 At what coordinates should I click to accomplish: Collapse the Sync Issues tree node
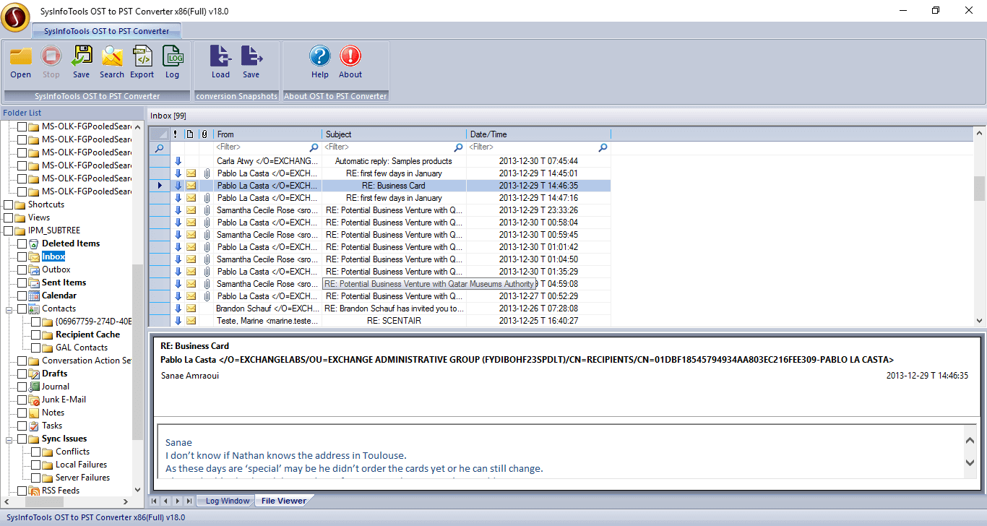(x=9, y=439)
